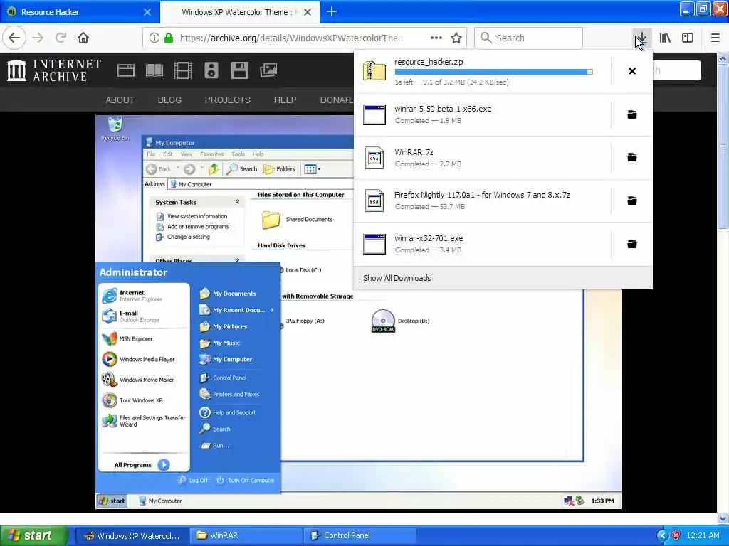Open the Library bookshelf icon

(x=665, y=38)
